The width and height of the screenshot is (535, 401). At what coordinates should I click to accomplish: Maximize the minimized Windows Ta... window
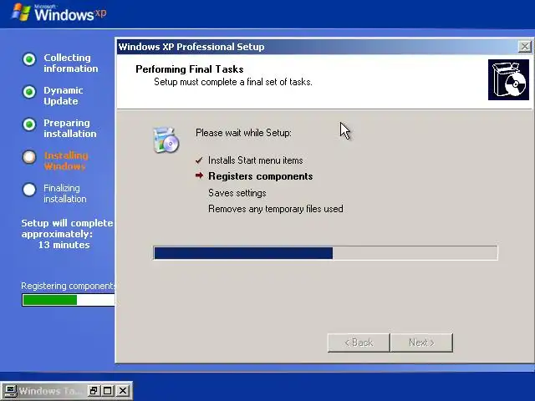(x=108, y=391)
